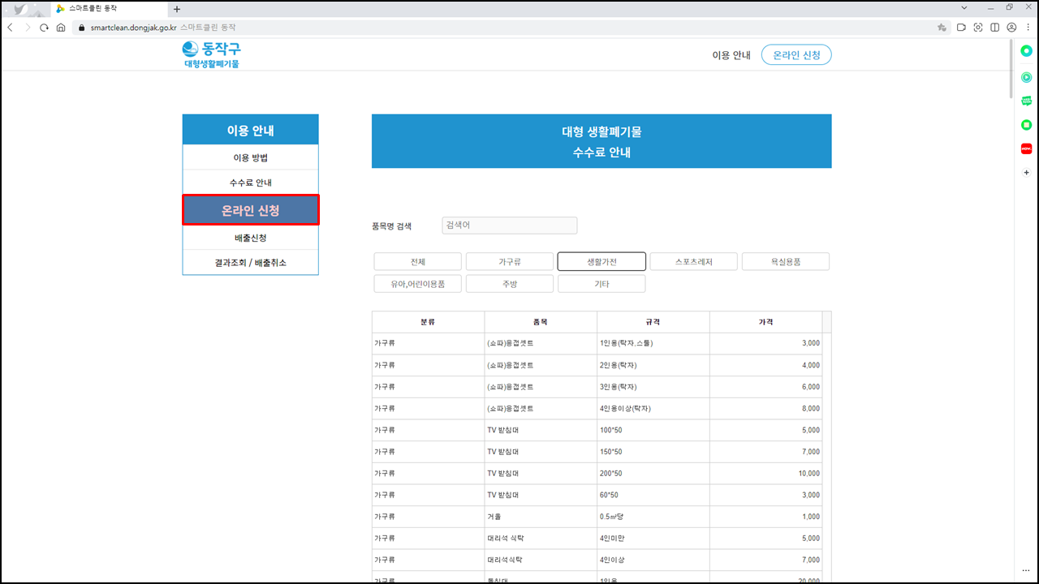This screenshot has width=1039, height=584.
Task: Filter items by 가구류 category
Action: [510, 262]
